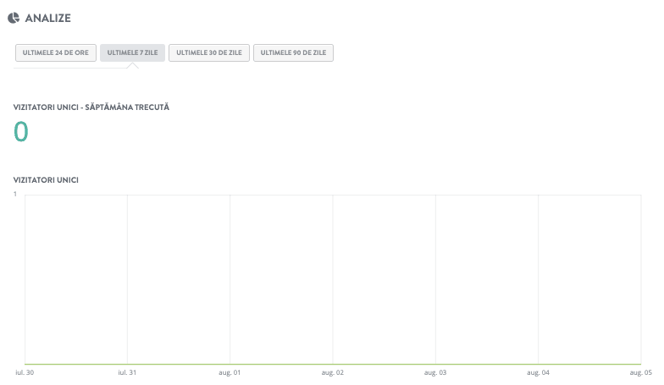Click the iul. 30 axis label

[x=25, y=372]
